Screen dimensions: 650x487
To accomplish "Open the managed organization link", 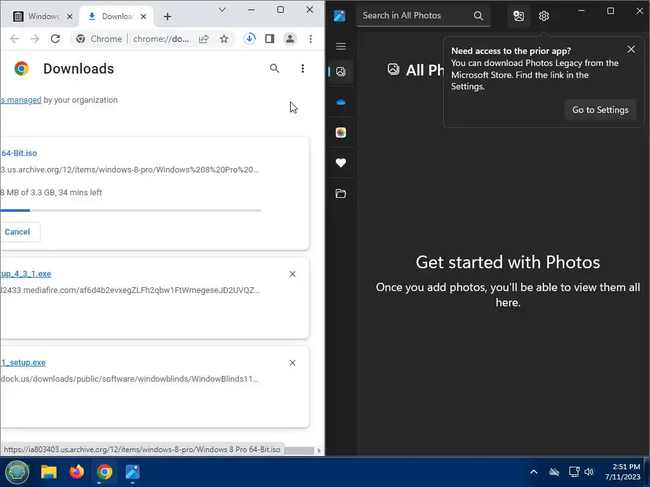I will 21,100.
